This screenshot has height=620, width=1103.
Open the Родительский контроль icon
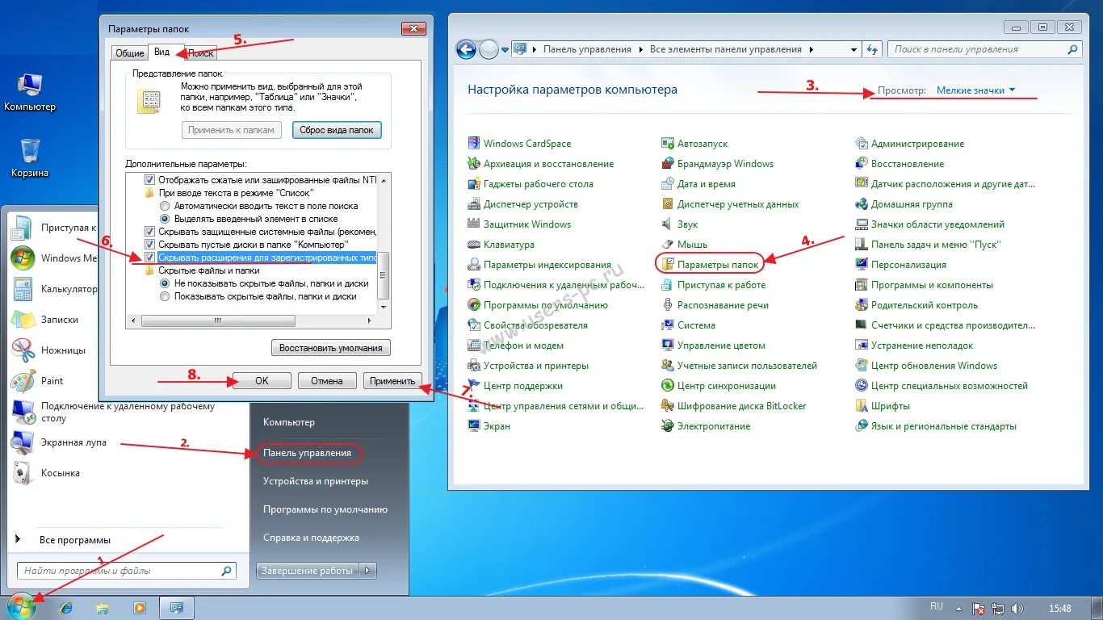click(862, 305)
